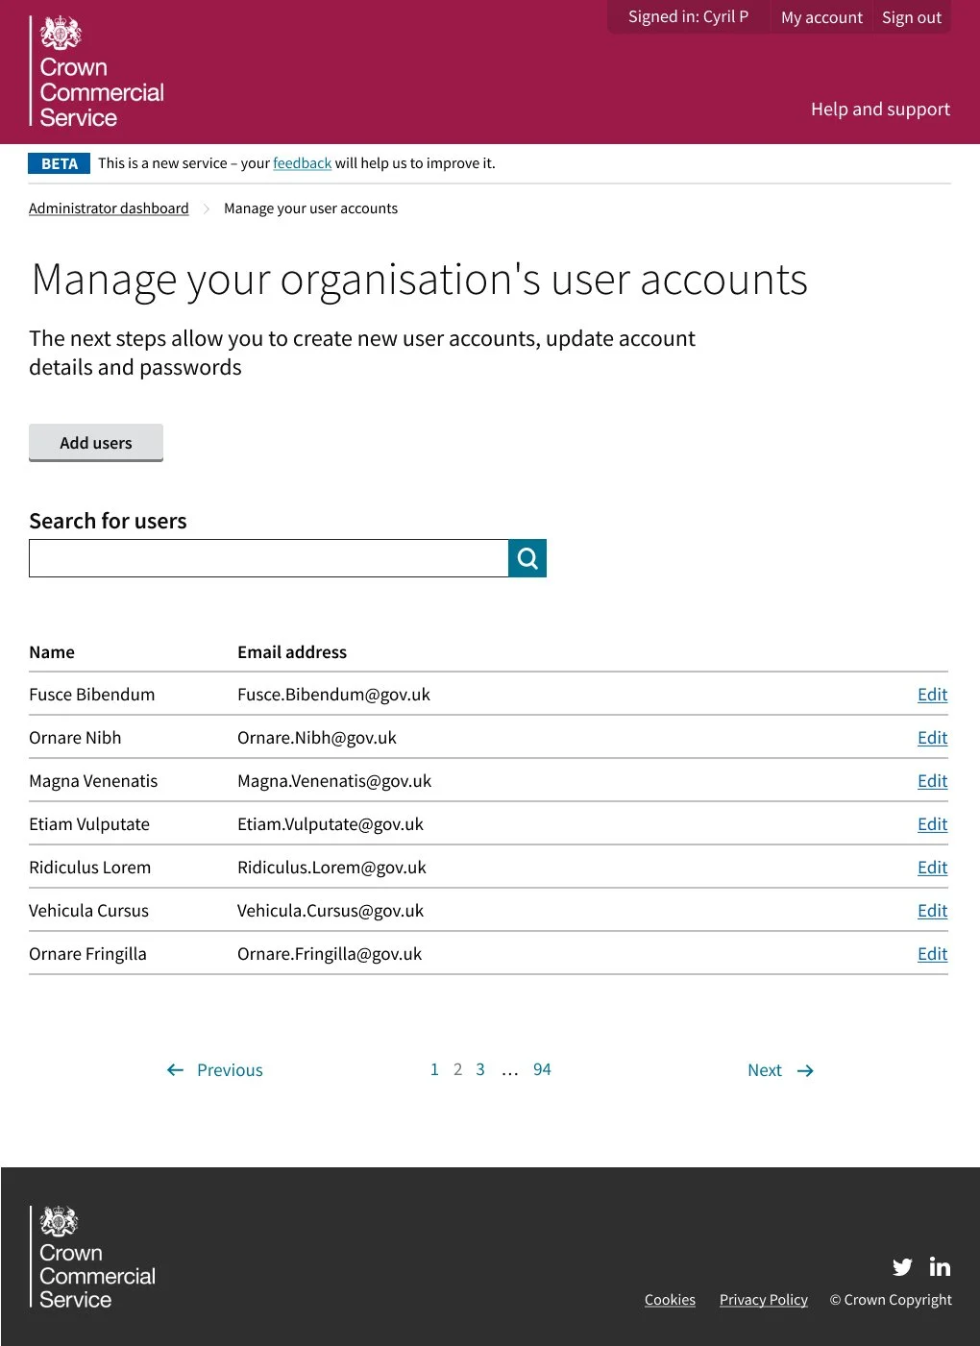Open the Help and support link

pyautogui.click(x=879, y=109)
